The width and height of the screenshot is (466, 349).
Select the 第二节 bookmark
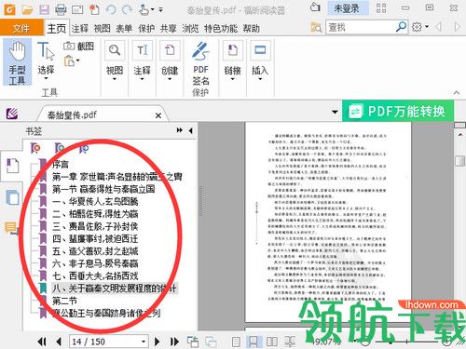coord(64,301)
